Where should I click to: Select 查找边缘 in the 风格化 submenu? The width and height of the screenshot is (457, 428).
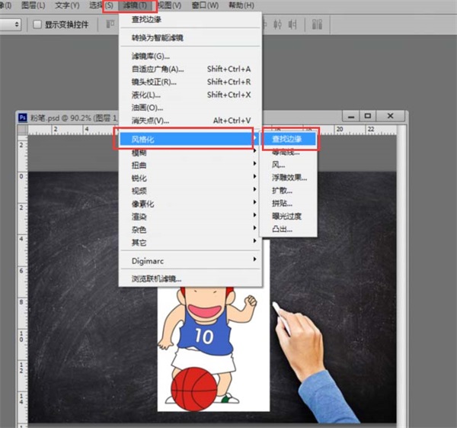pos(289,139)
